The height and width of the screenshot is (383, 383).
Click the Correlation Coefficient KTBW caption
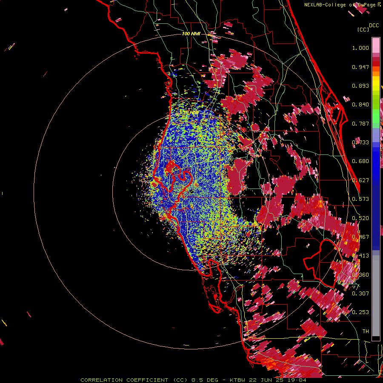194,380
